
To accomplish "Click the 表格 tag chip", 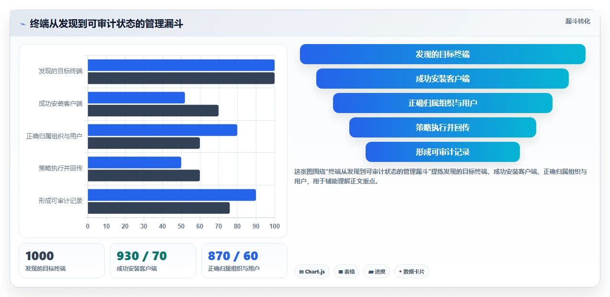I will coord(346,272).
